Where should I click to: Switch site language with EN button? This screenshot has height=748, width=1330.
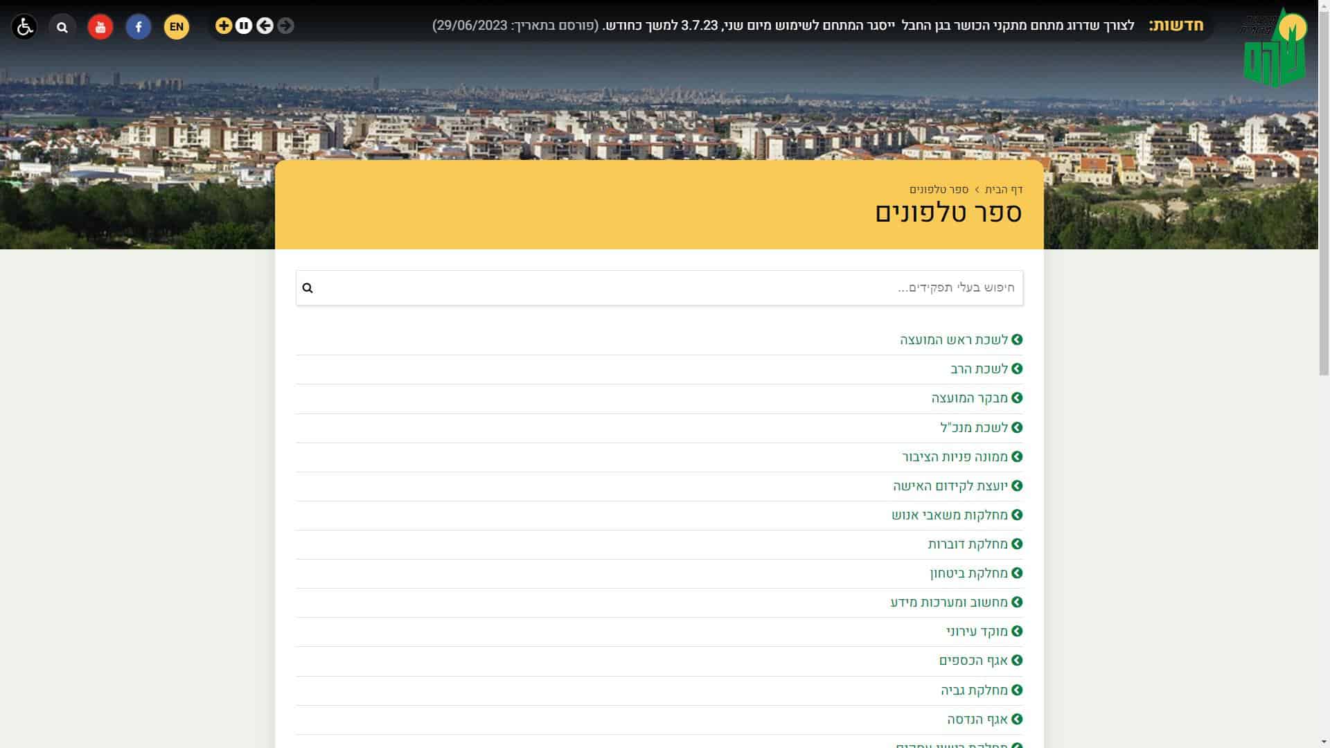pyautogui.click(x=177, y=27)
